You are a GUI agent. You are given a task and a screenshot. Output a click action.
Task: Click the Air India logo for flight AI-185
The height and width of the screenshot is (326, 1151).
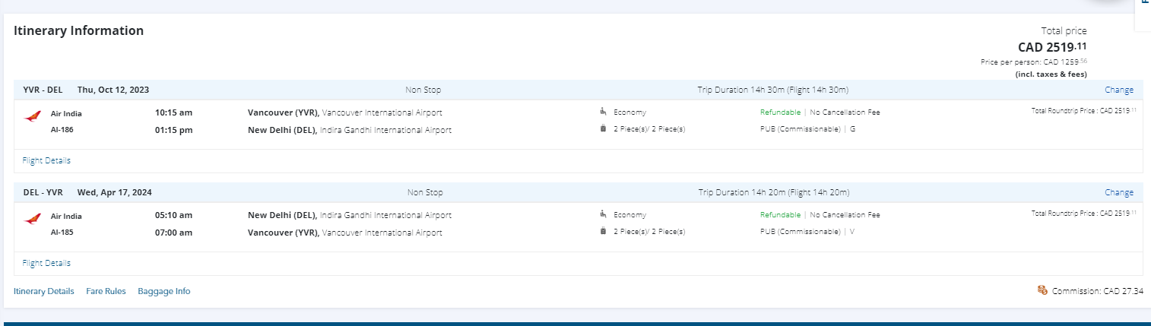(x=32, y=220)
